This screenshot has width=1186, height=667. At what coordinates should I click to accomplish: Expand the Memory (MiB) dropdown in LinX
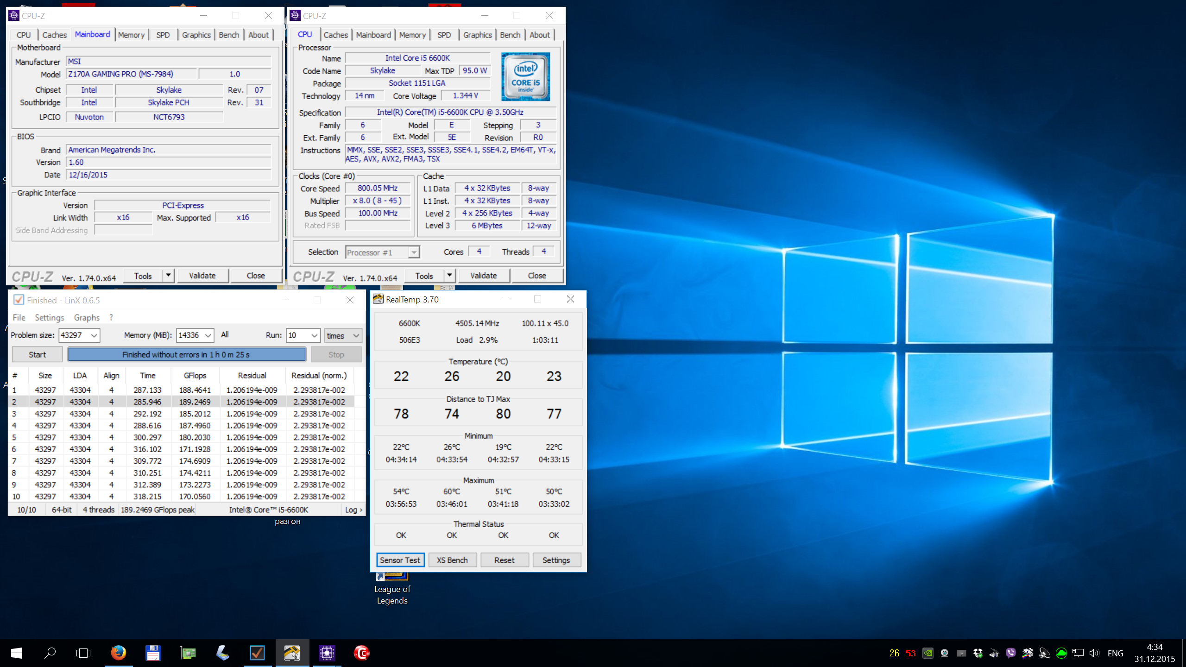[x=208, y=335]
